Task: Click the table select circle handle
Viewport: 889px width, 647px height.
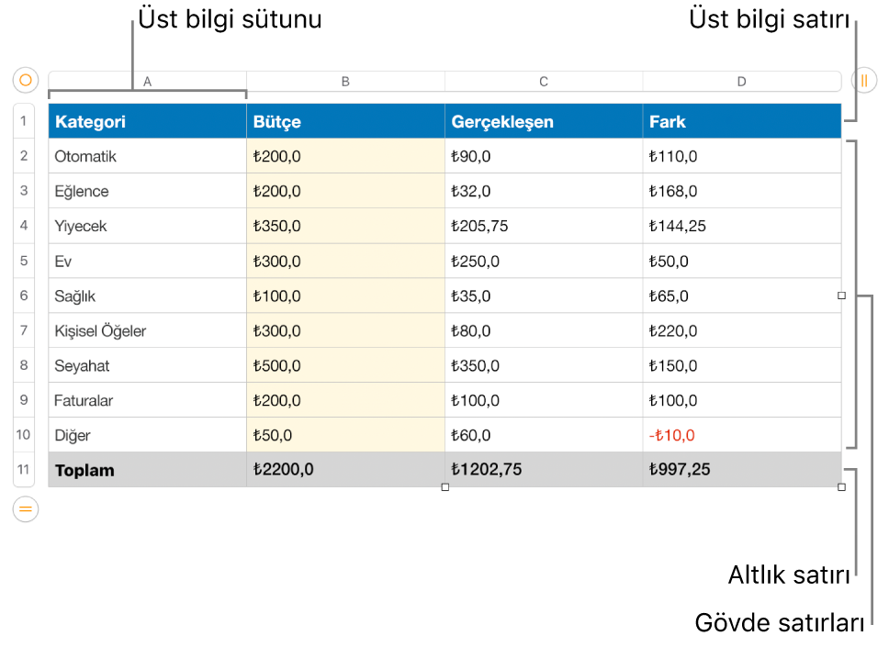Action: tap(26, 80)
